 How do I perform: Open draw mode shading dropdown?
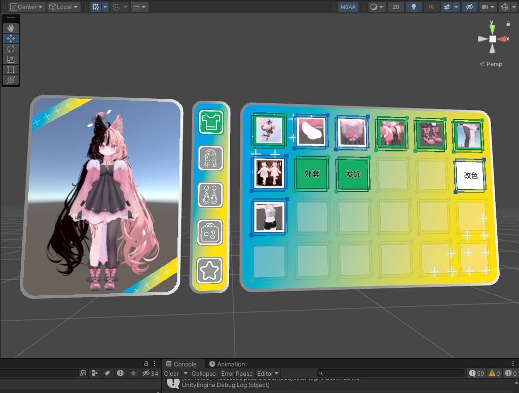[x=377, y=7]
